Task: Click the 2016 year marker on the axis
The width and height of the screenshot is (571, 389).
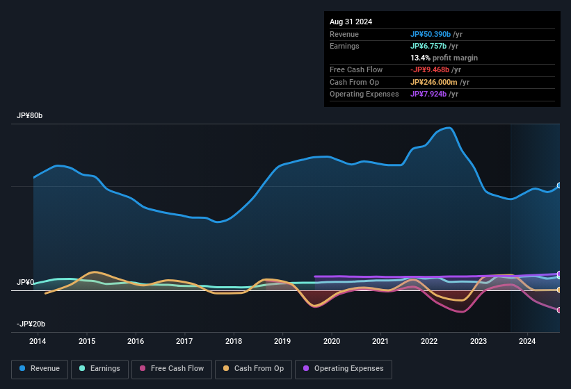Action: 136,341
